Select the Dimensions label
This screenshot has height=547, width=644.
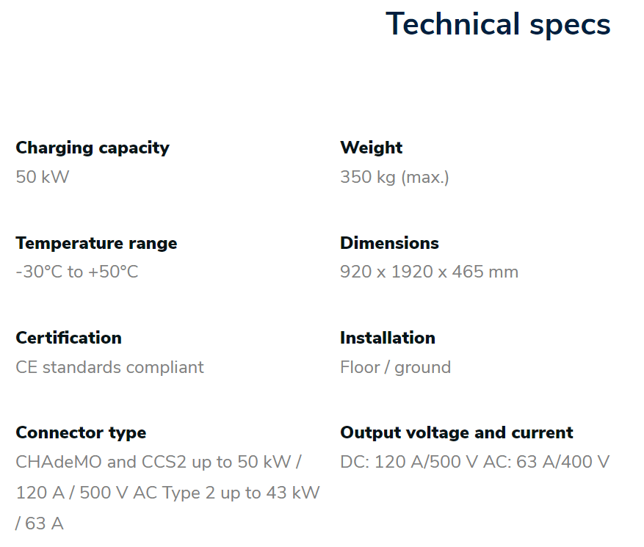[389, 243]
